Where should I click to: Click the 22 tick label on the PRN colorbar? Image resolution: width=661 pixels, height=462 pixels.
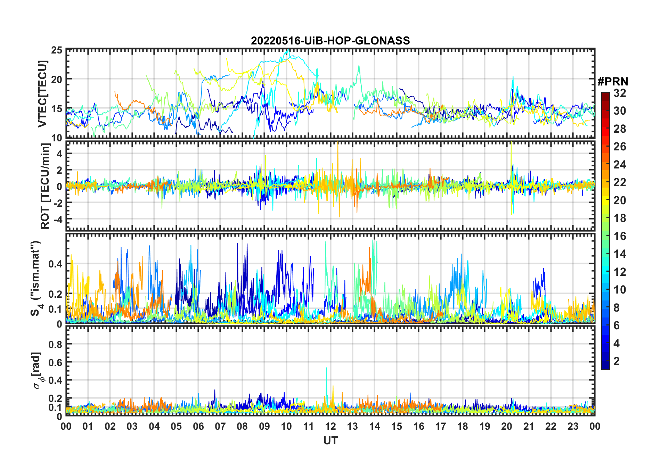(x=620, y=182)
